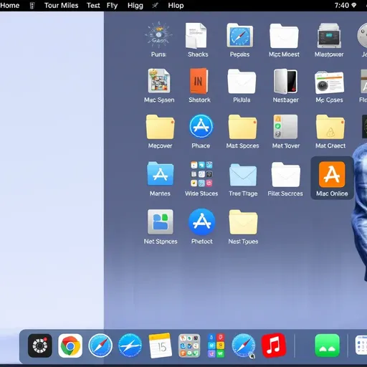Launch the Phace app store icon
Image resolution: width=367 pixels, height=367 pixels.
click(x=201, y=126)
